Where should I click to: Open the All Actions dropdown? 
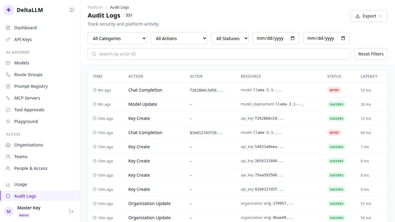coord(179,38)
